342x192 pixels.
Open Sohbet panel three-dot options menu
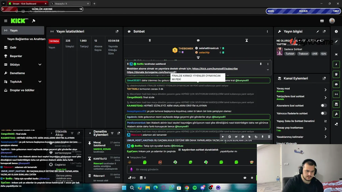pyautogui.click(x=267, y=31)
